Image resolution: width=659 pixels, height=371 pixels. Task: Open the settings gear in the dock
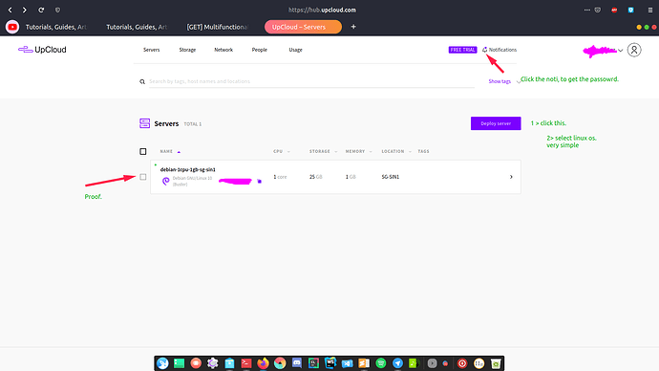point(213,363)
